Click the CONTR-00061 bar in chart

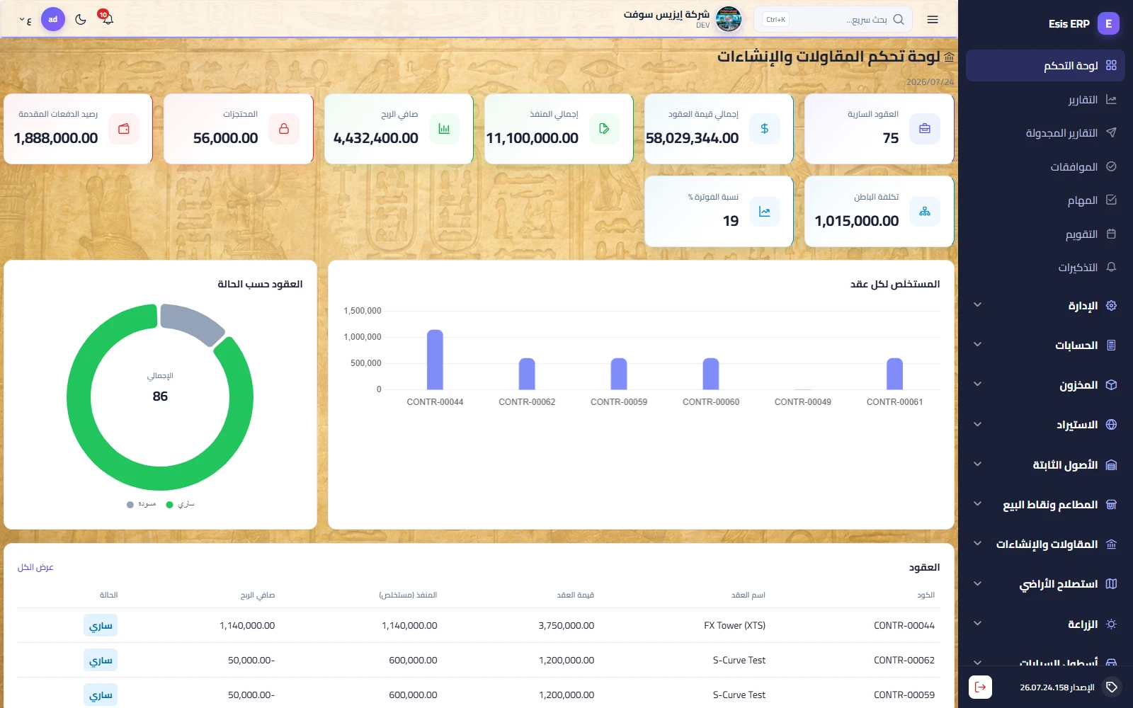(895, 374)
